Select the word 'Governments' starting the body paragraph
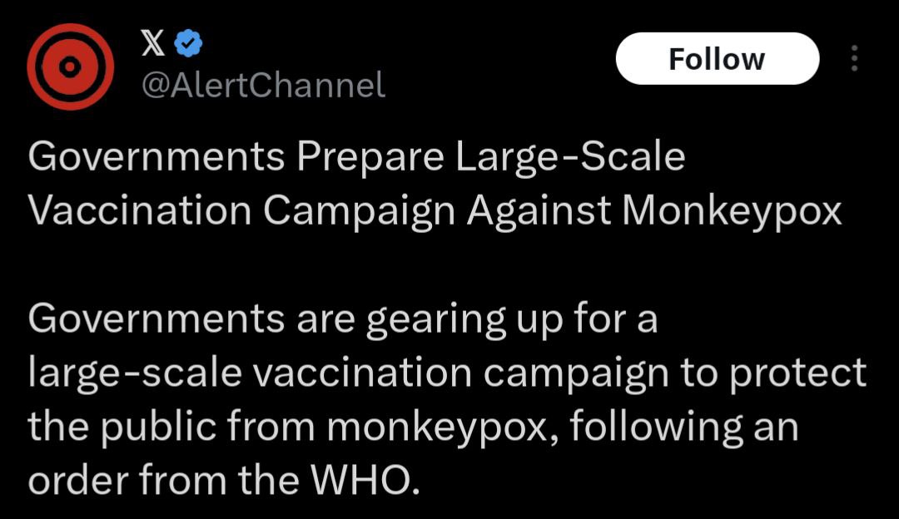The height and width of the screenshot is (519, 899). (x=156, y=319)
